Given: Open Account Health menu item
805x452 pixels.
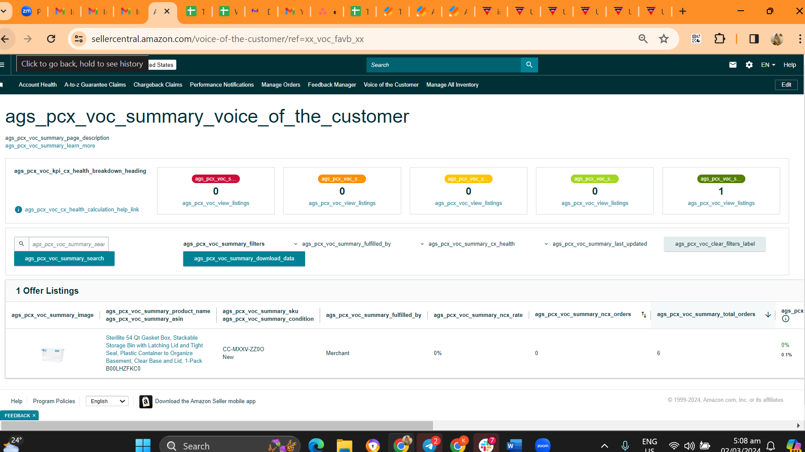Looking at the screenshot, I should 38,85.
